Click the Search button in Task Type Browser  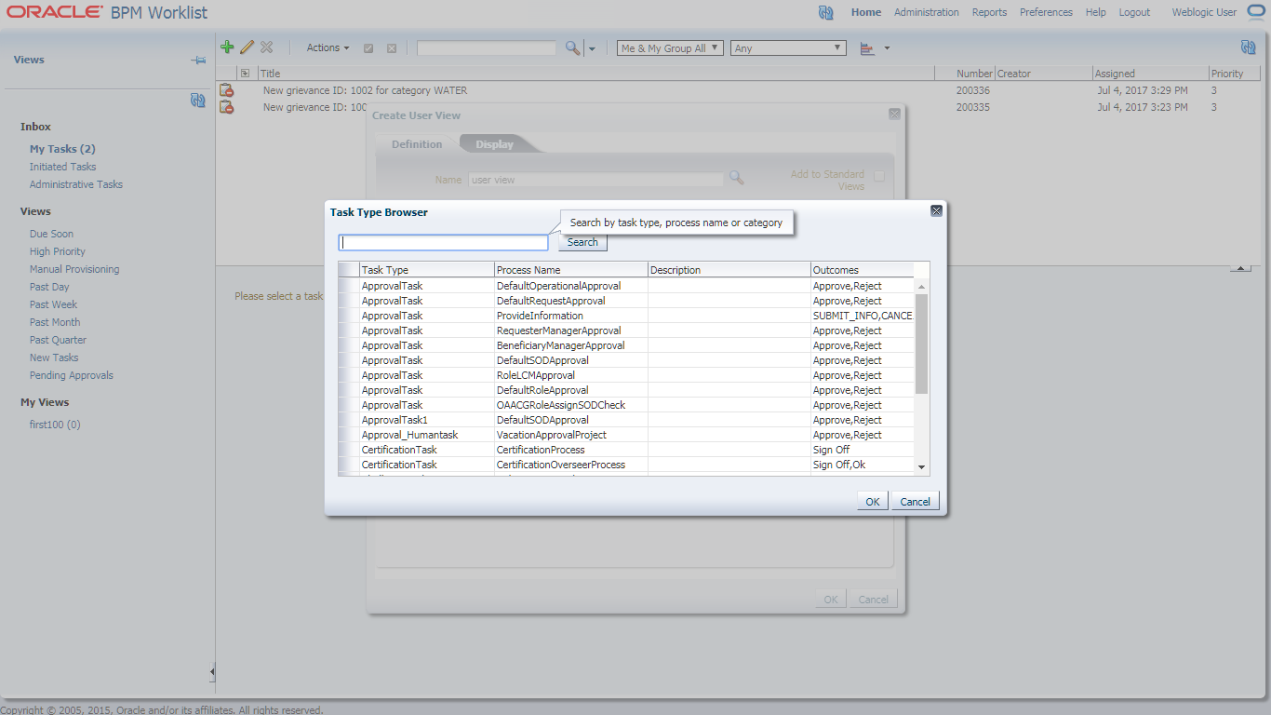tap(582, 242)
